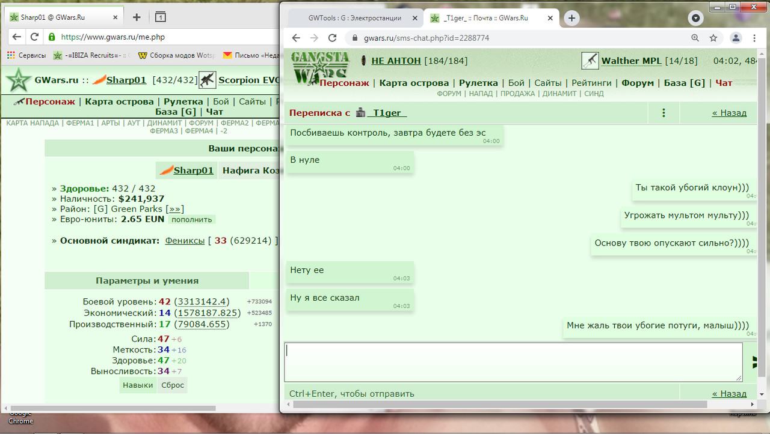Open Рулетка in left window menu
Screen dimensions: 770x434
tap(183, 101)
